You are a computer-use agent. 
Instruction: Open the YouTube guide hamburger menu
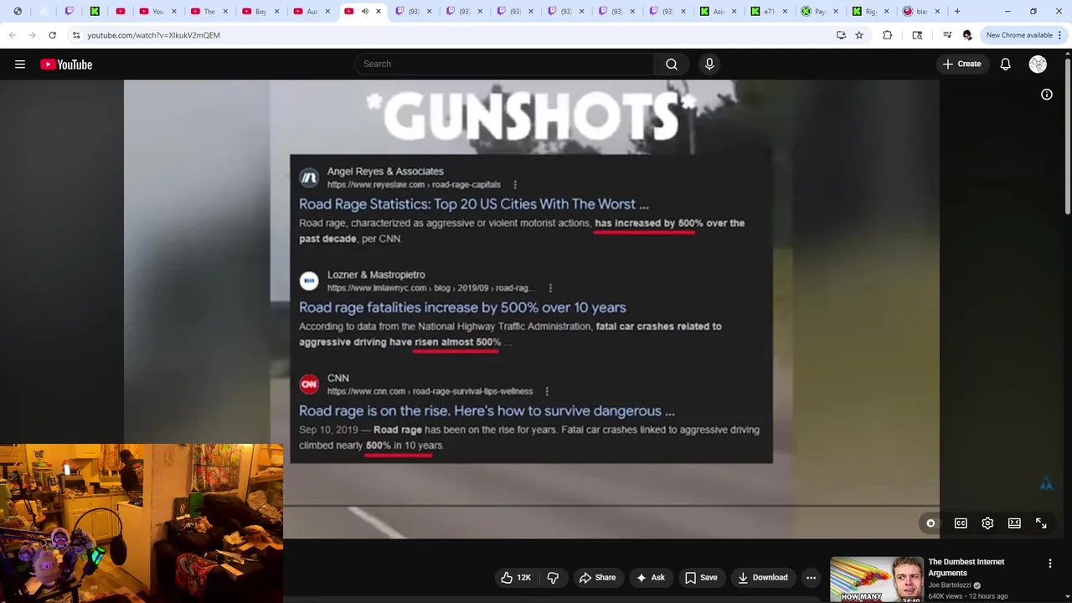pos(20,64)
